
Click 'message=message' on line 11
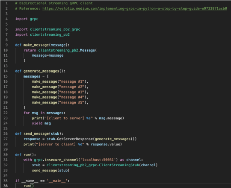click(47, 55)
